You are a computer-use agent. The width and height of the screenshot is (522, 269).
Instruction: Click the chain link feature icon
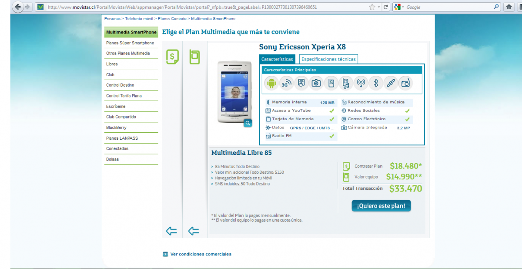click(390, 83)
